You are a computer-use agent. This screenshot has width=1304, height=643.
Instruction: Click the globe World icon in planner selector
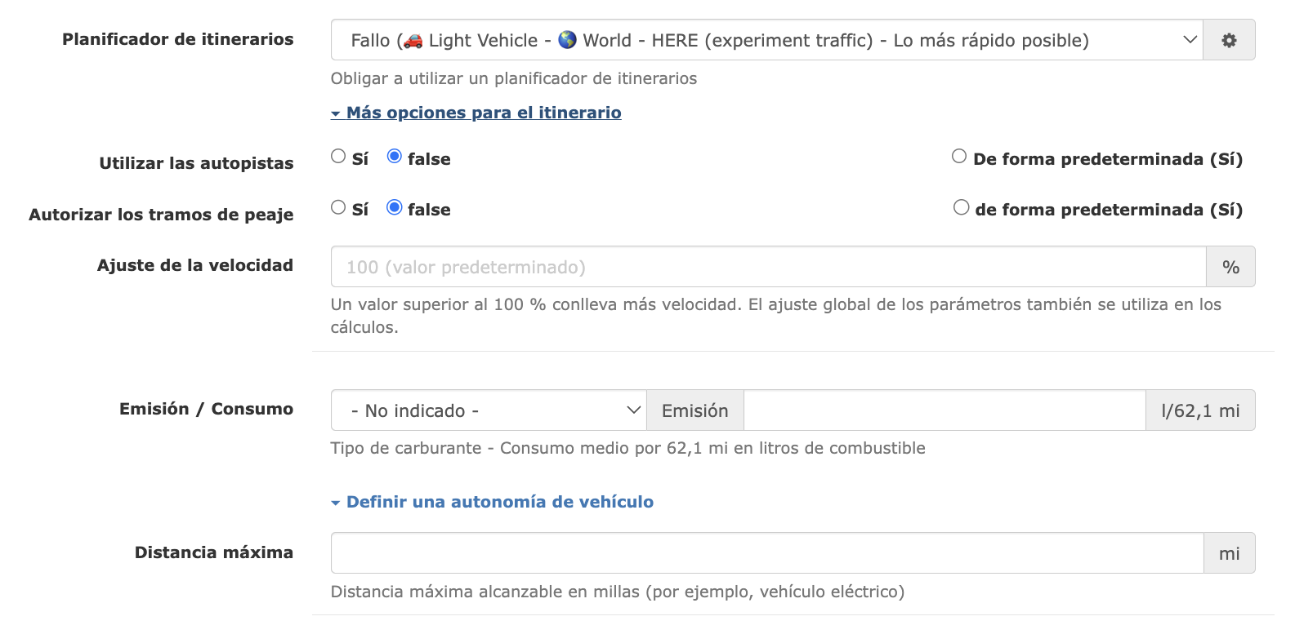(568, 40)
